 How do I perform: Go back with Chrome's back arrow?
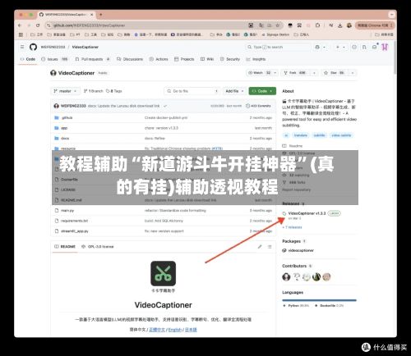pyautogui.click(x=20, y=25)
